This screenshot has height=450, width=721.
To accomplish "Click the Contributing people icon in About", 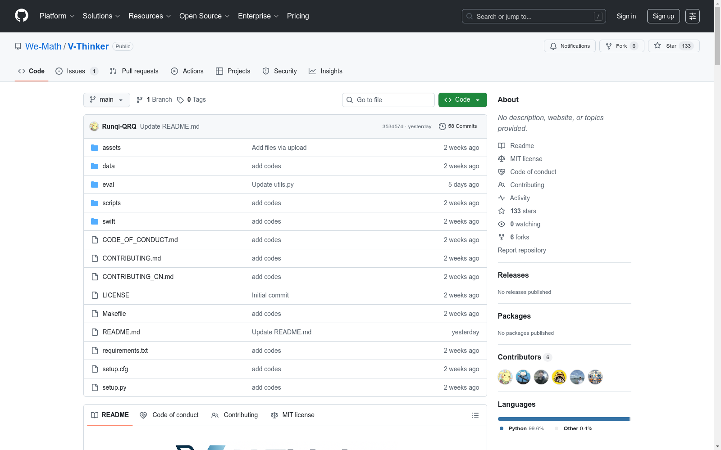I will click(502, 185).
